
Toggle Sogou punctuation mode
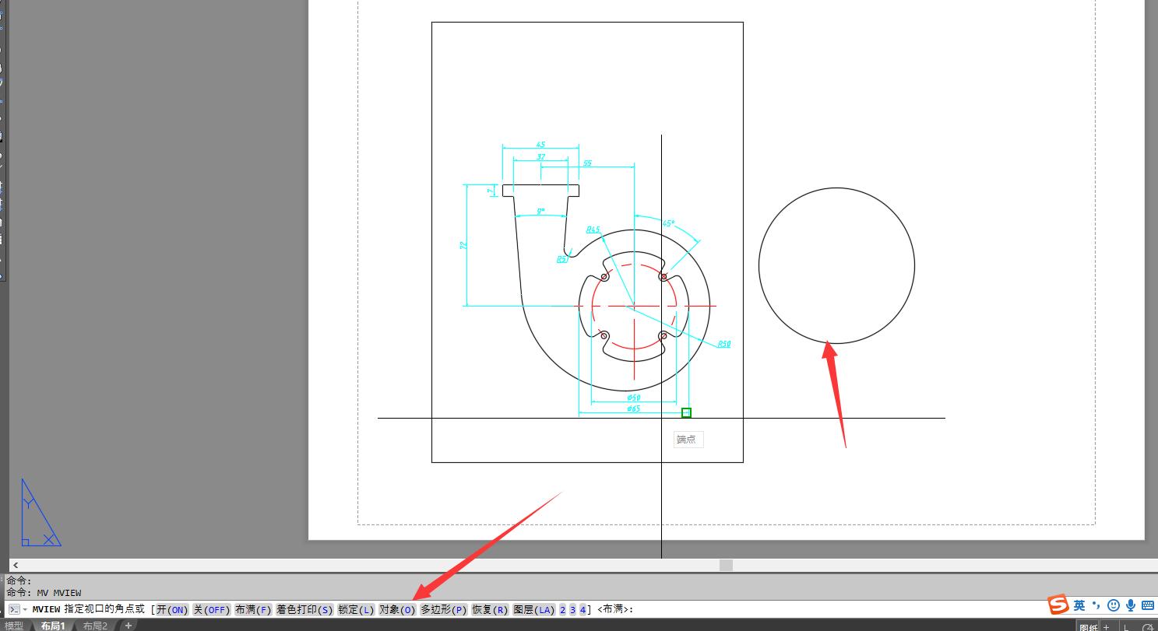(1096, 605)
